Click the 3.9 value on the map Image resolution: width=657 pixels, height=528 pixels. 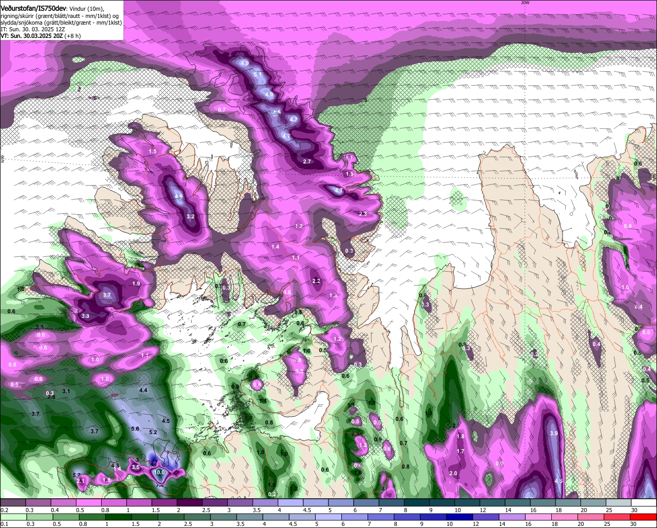[x=554, y=433]
